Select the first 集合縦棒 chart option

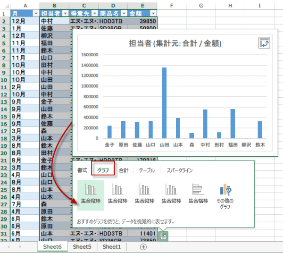tap(91, 195)
